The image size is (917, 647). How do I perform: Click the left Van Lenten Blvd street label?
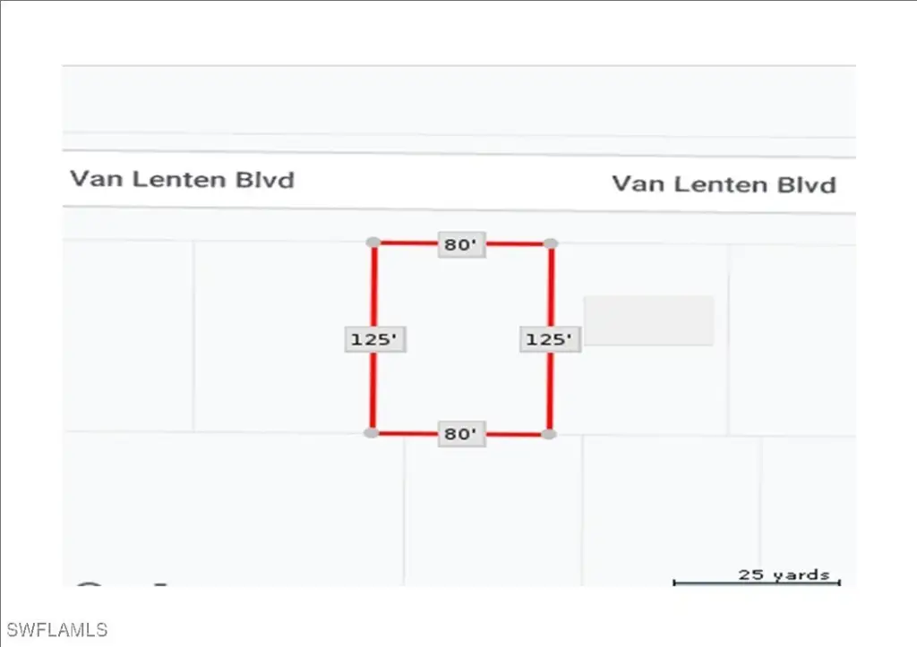[183, 180]
